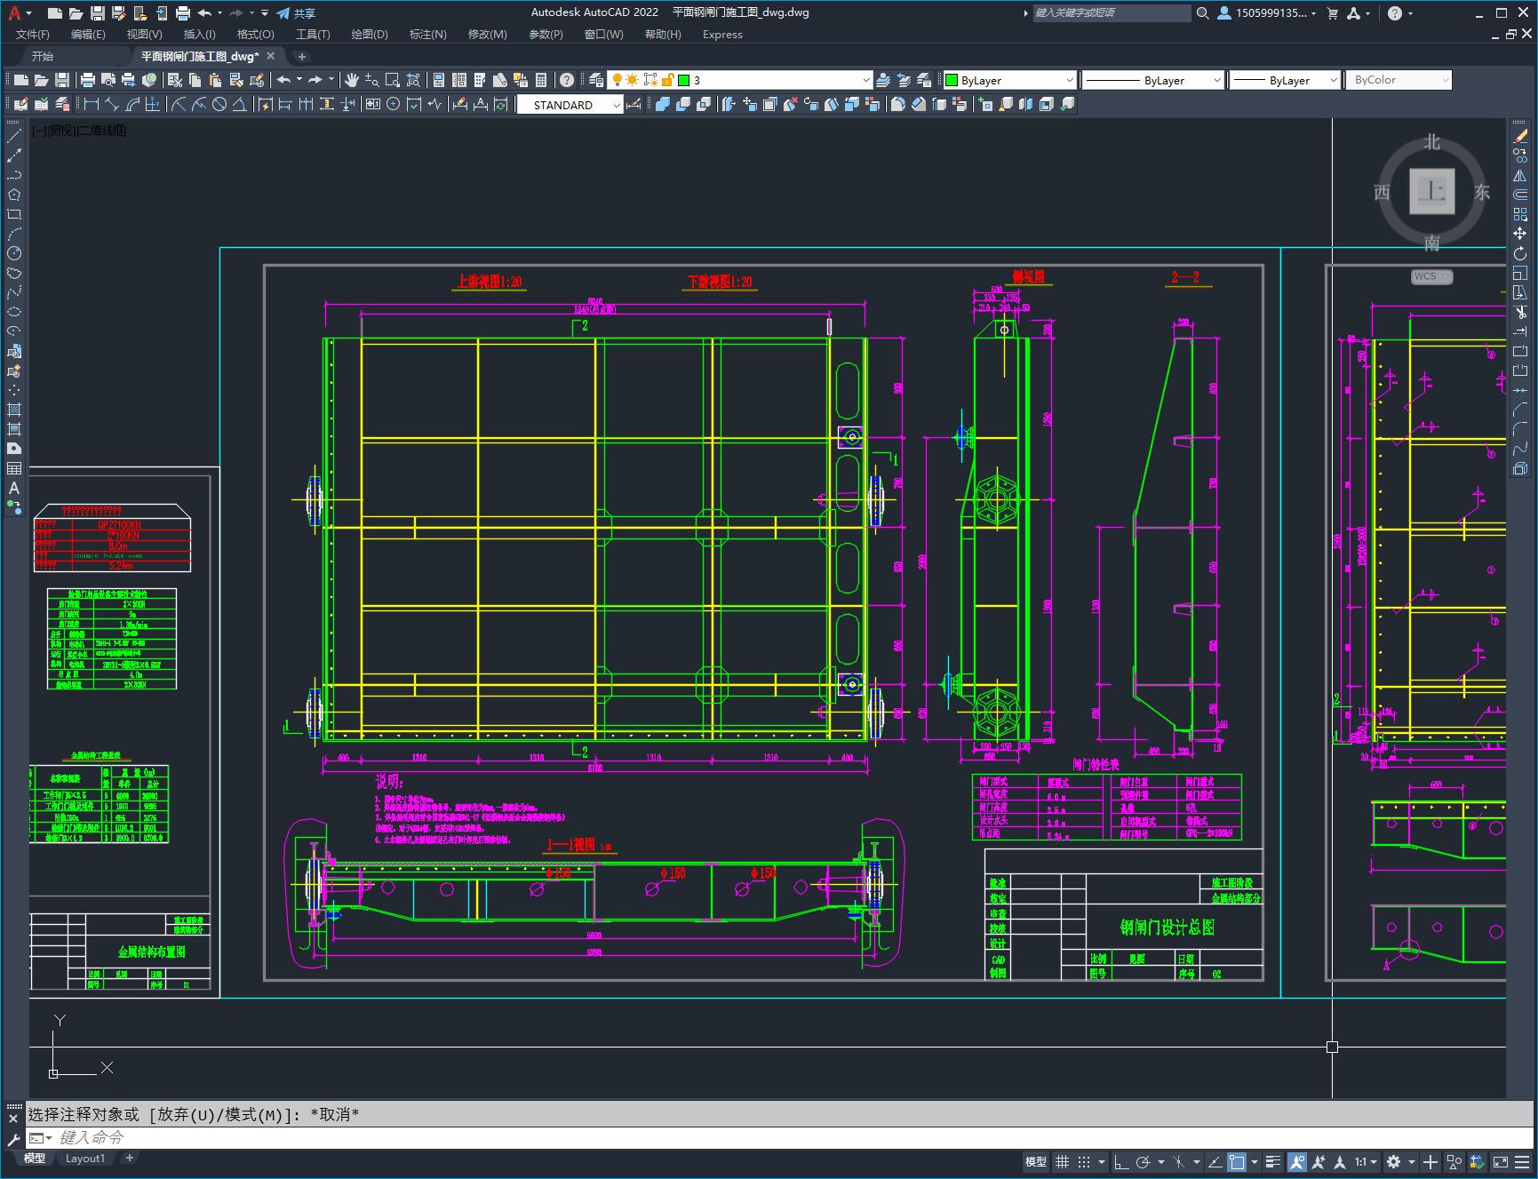Open the Layer Properties manager icon
The width and height of the screenshot is (1538, 1179).
596,80
